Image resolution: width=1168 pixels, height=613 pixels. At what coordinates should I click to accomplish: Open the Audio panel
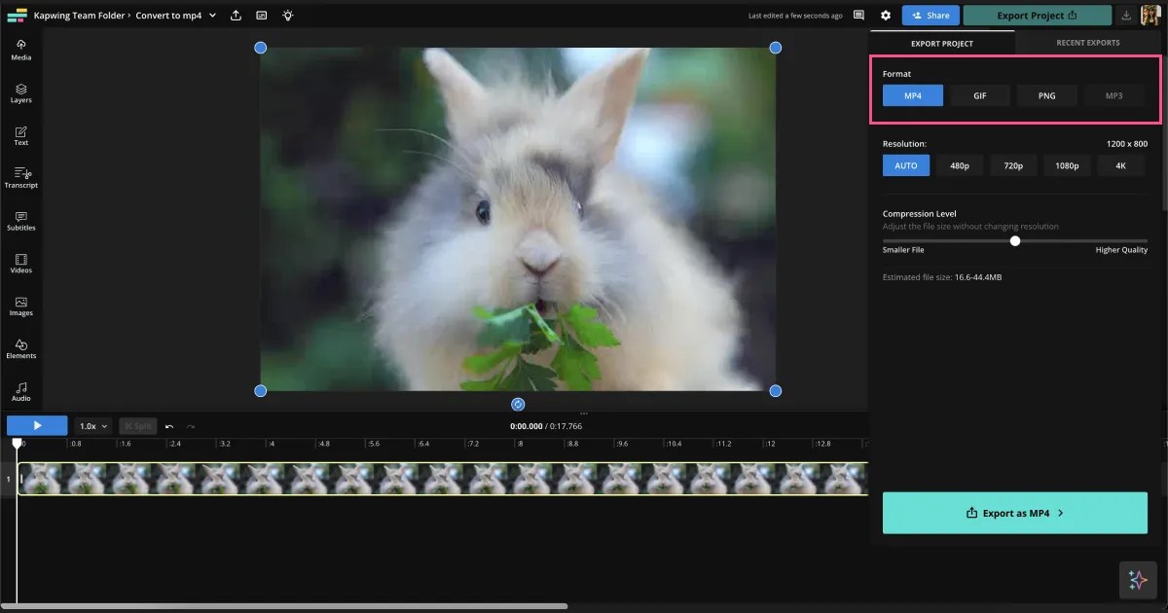(20, 391)
